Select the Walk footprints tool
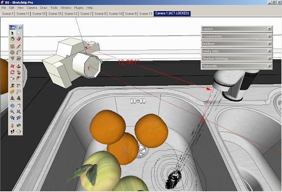The image size is (282, 192). coord(12,131)
